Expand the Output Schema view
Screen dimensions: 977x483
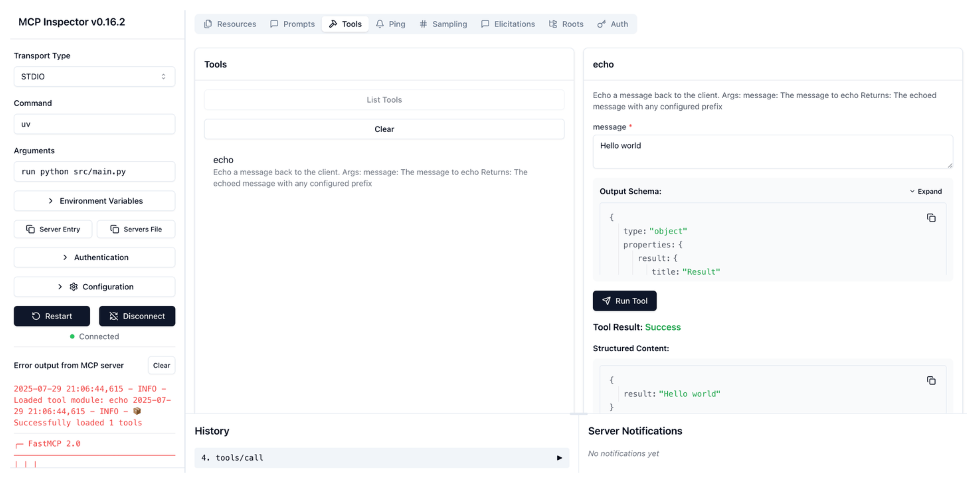(926, 191)
